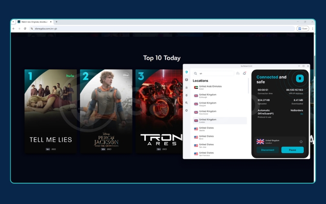Click the speed test icon beside Surfshark search

(238, 73)
